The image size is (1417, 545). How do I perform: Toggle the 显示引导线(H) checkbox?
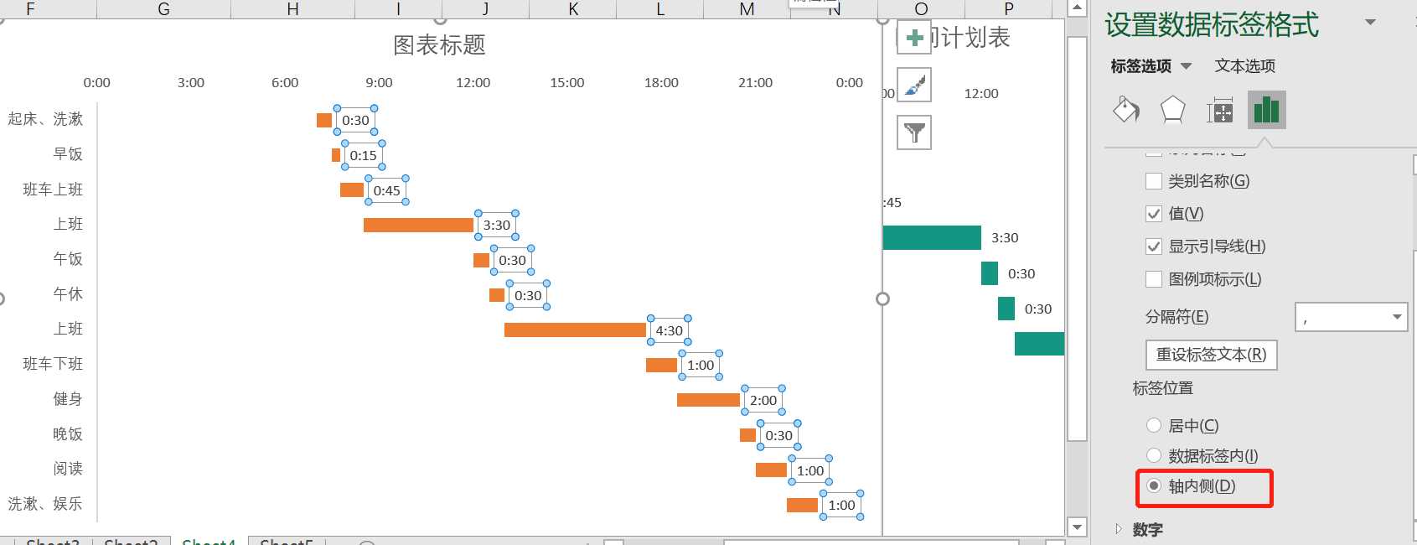tap(1154, 247)
